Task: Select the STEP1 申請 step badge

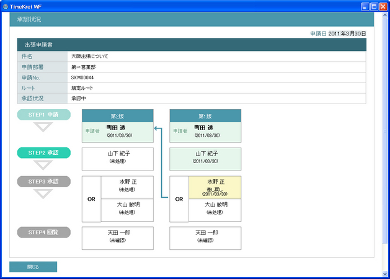Action: [x=44, y=115]
